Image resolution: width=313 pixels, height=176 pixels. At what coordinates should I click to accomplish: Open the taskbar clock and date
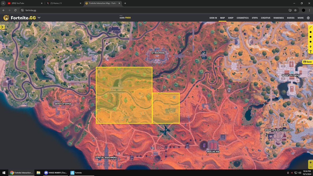pyautogui.click(x=307, y=173)
